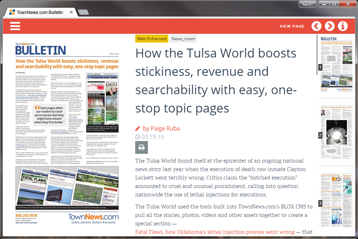Click the BULLETIN masthead on page preview
Screen dimensions: 358x239
click(x=41, y=50)
